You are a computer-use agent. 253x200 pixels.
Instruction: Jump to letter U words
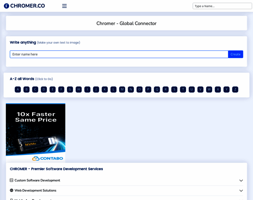[x=192, y=89]
